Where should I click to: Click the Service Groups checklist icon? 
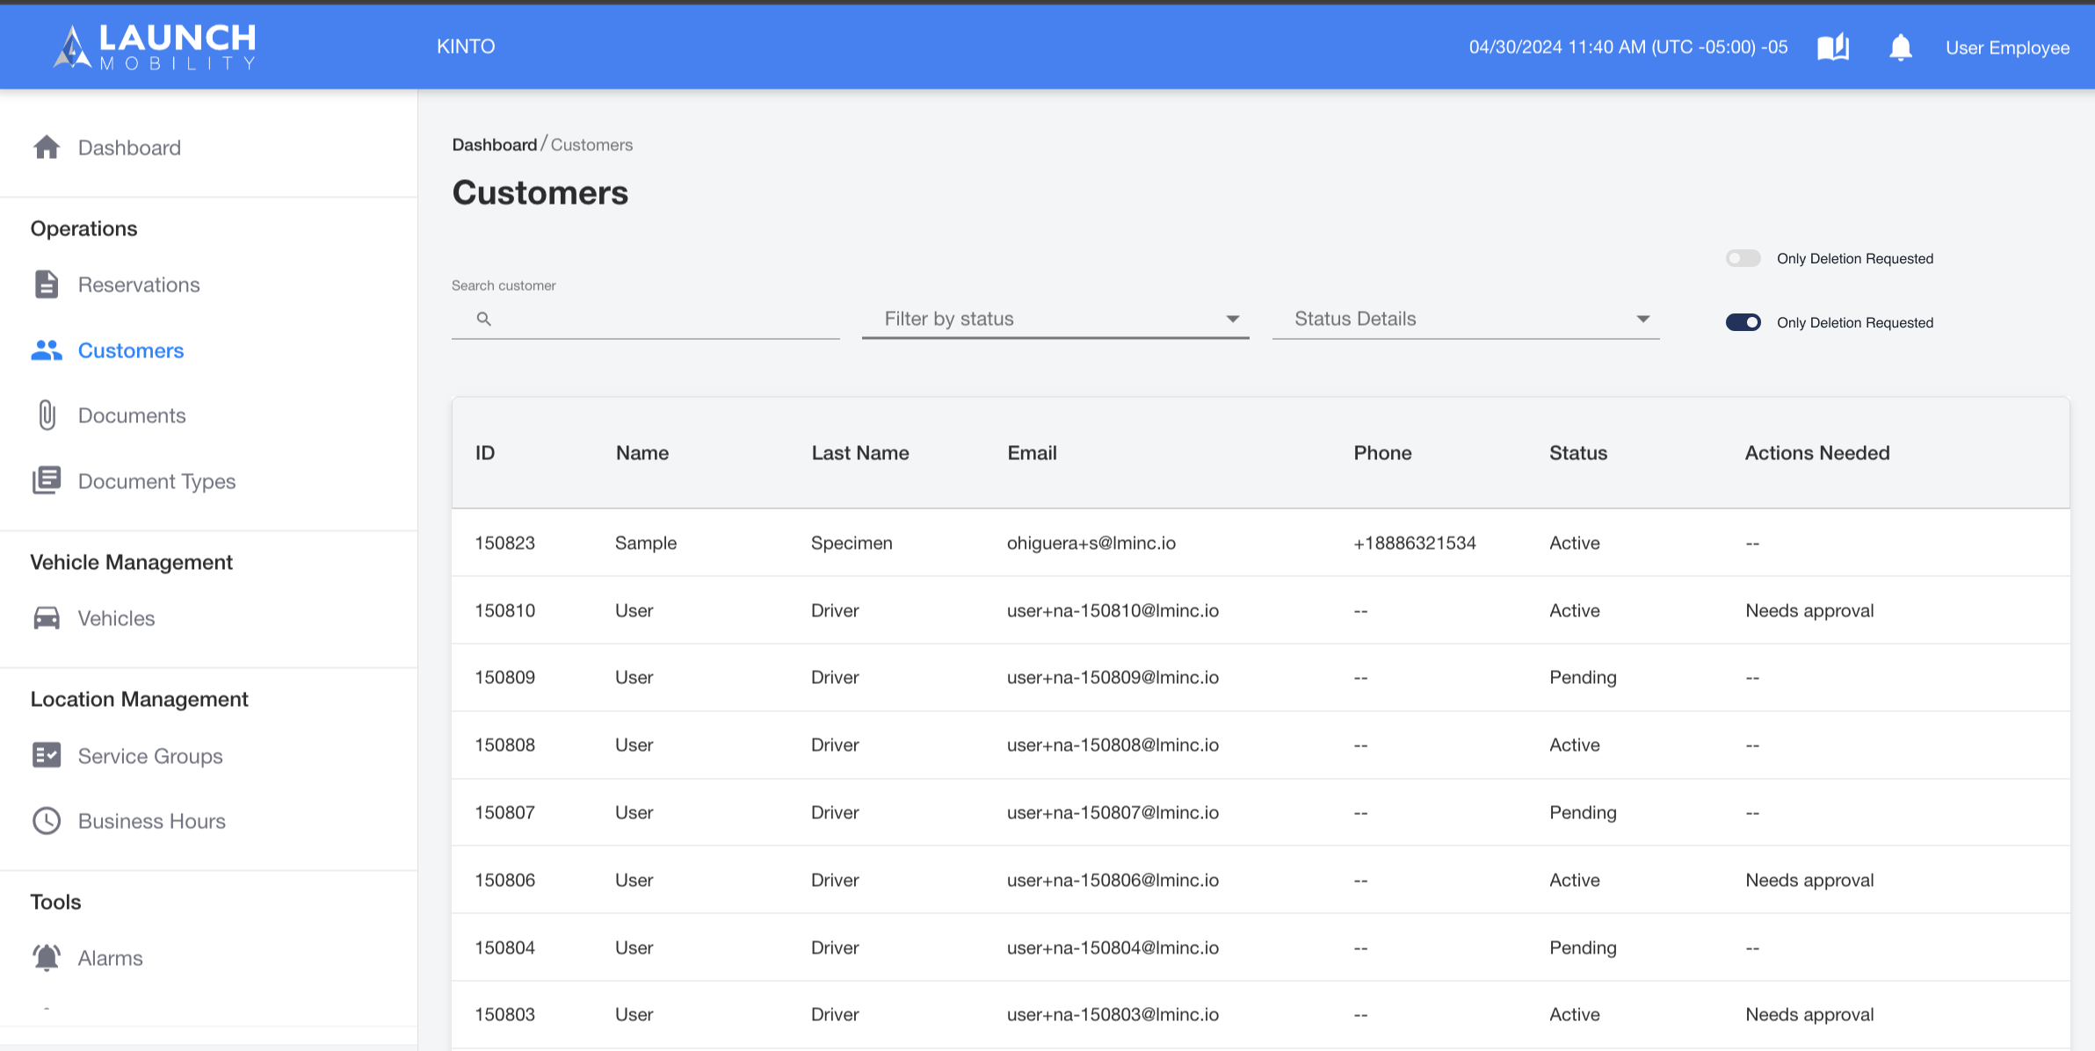(47, 755)
